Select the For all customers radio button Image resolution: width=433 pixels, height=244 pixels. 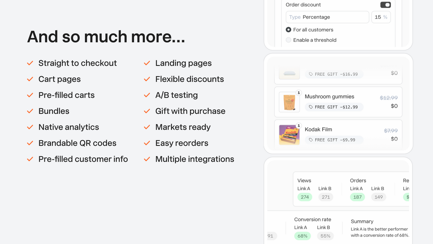coord(289,30)
